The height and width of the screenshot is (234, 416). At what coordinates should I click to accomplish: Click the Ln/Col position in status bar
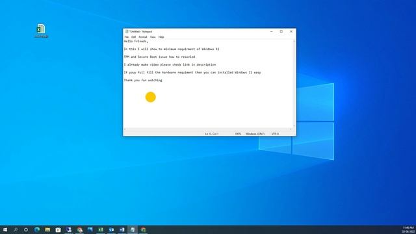[211, 134]
